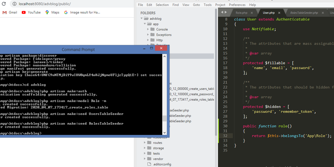This screenshot has height=167, width=334.
Task: Open the Help menu
Action: click(x=253, y=5)
